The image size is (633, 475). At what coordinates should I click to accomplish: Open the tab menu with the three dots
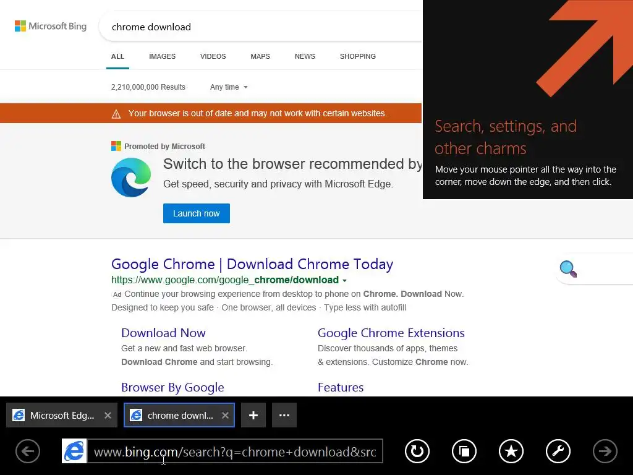point(284,415)
